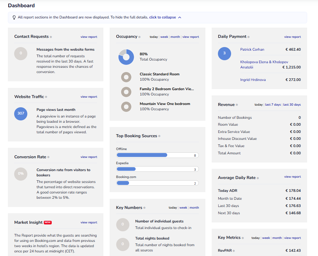Select last 30 days in Revenue
This screenshot has width=318, height=256.
pyautogui.click(x=292, y=105)
